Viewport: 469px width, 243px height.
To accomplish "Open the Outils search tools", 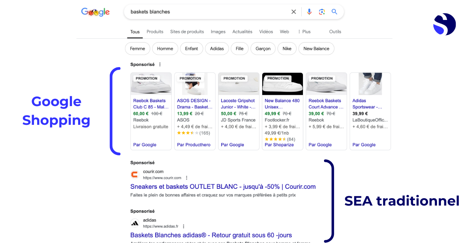I will [335, 32].
